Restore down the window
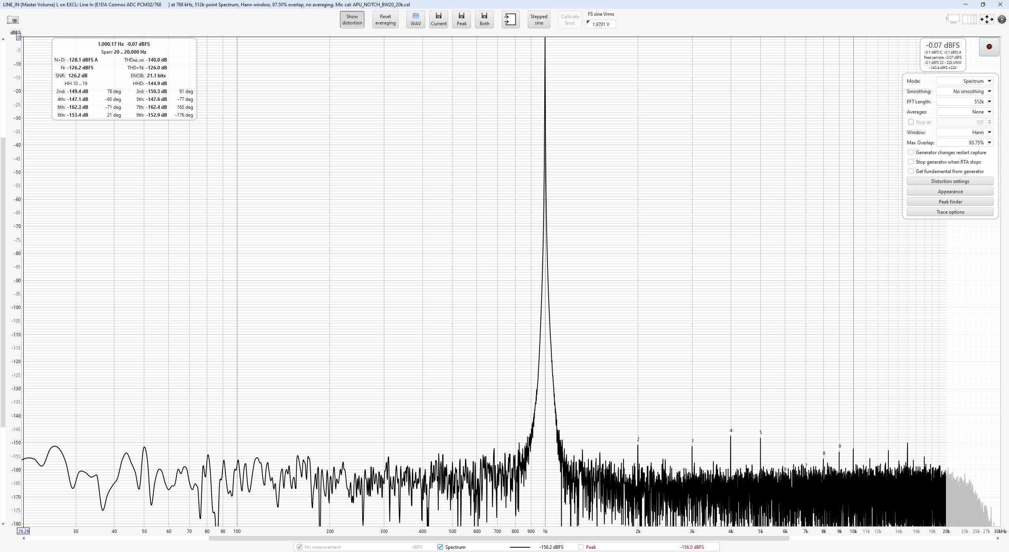This screenshot has width=1009, height=552. point(983,4)
